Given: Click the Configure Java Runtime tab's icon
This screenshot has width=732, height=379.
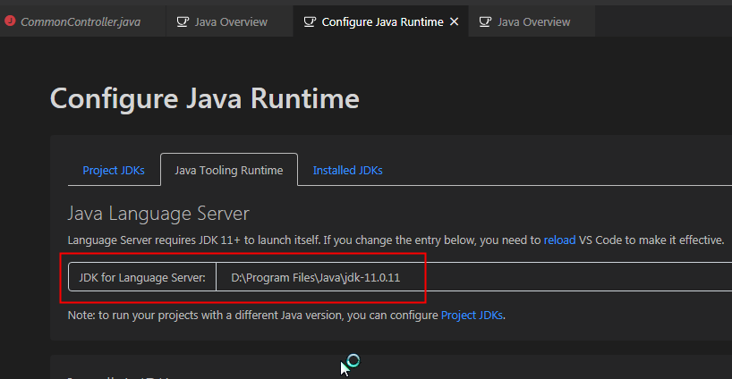Looking at the screenshot, I should pos(309,21).
